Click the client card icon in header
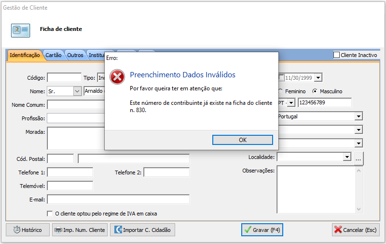 [x=20, y=29]
